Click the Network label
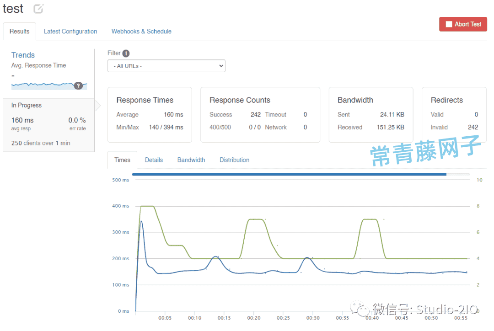 276,127
